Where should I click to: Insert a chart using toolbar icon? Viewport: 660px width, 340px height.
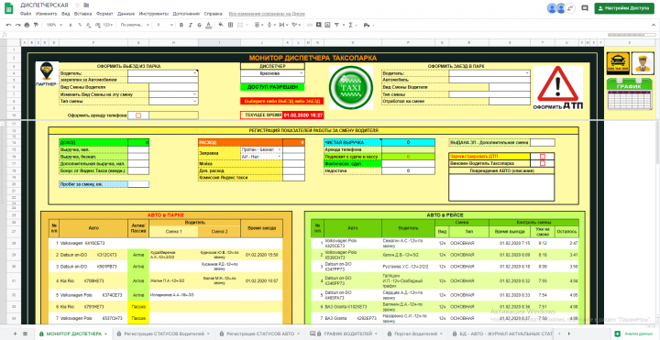click(327, 25)
